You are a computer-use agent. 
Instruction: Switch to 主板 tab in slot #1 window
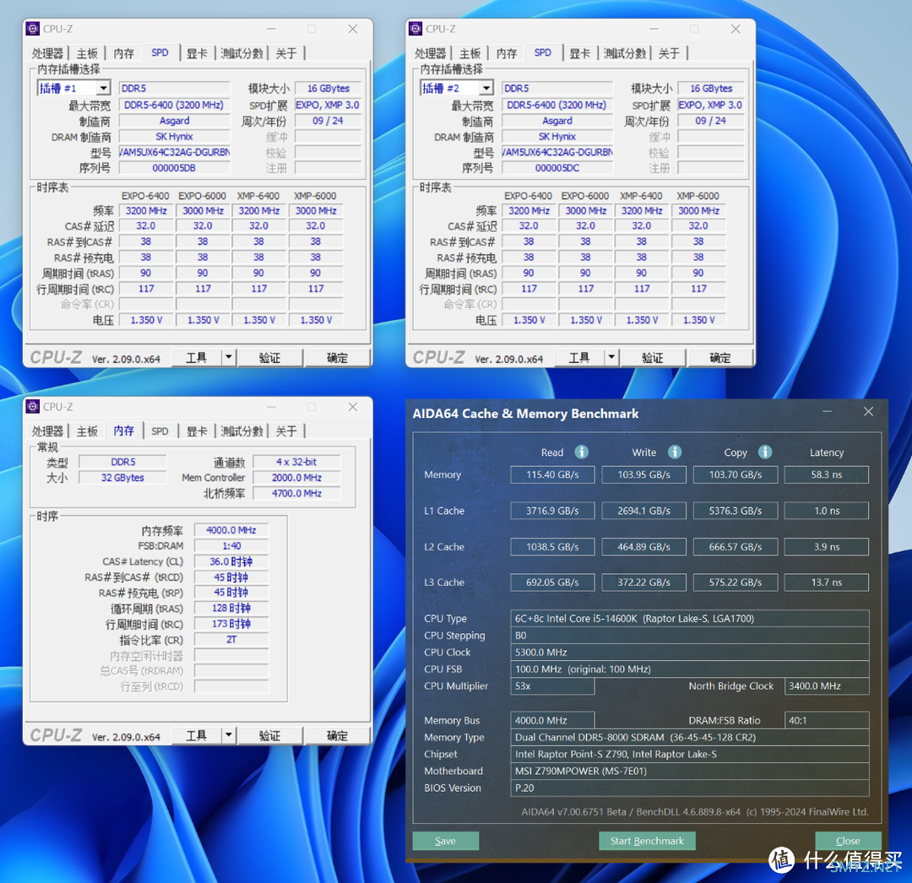[87, 53]
